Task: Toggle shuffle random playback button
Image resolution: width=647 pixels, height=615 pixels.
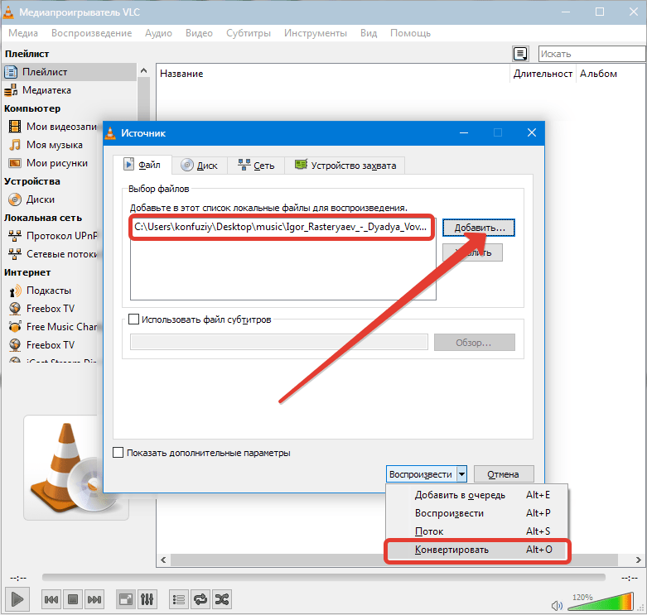Action: point(221,599)
